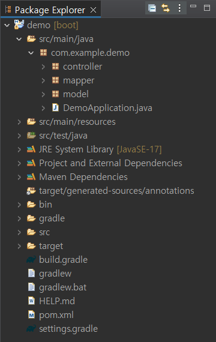Click the pom.xml Maven file icon
The width and height of the screenshot is (216, 342).
tap(32, 315)
